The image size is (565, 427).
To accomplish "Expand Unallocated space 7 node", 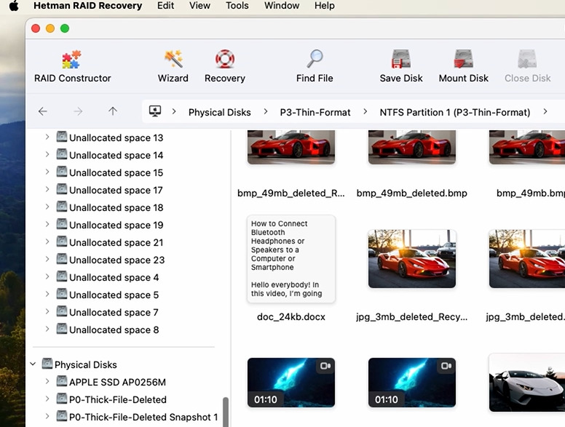I will click(x=47, y=312).
